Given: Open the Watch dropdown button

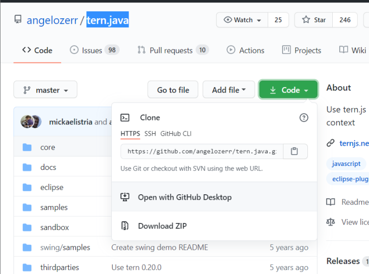Looking at the screenshot, I should click(242, 20).
